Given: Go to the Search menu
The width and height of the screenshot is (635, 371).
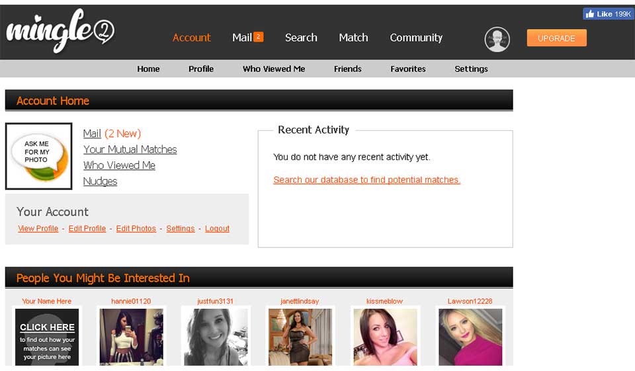Looking at the screenshot, I should pos(301,38).
